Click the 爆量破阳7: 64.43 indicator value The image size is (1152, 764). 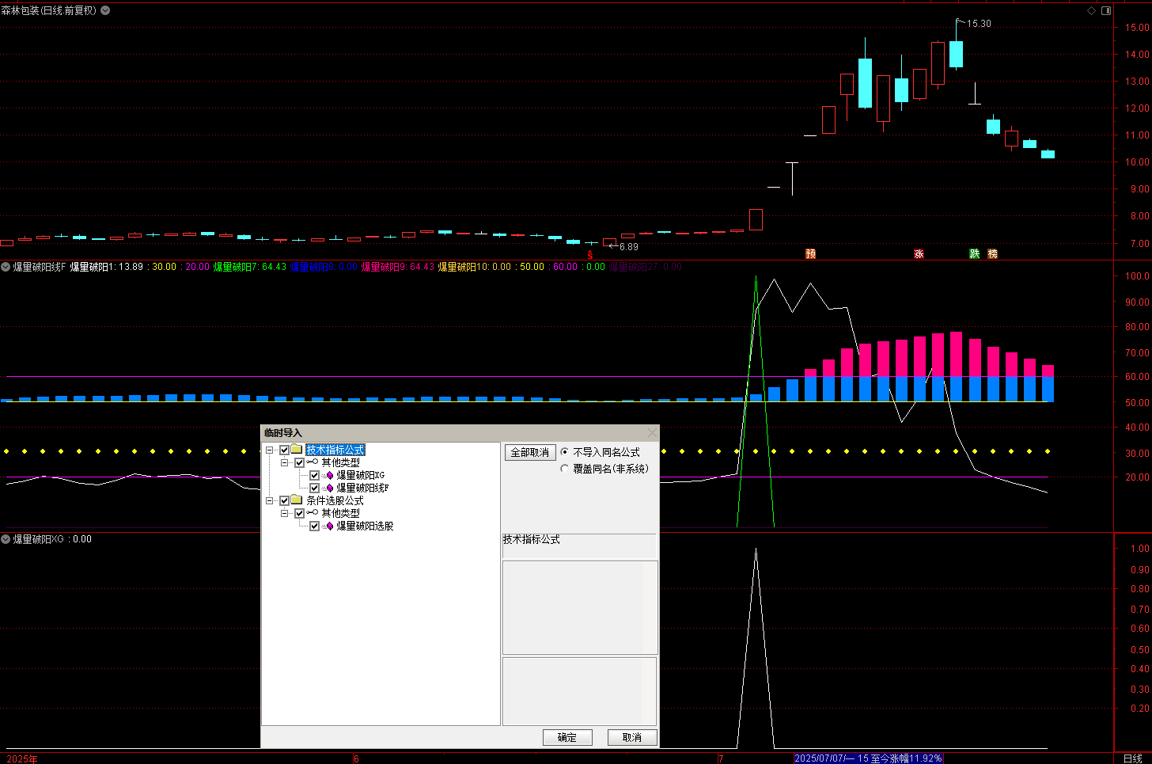[250, 267]
